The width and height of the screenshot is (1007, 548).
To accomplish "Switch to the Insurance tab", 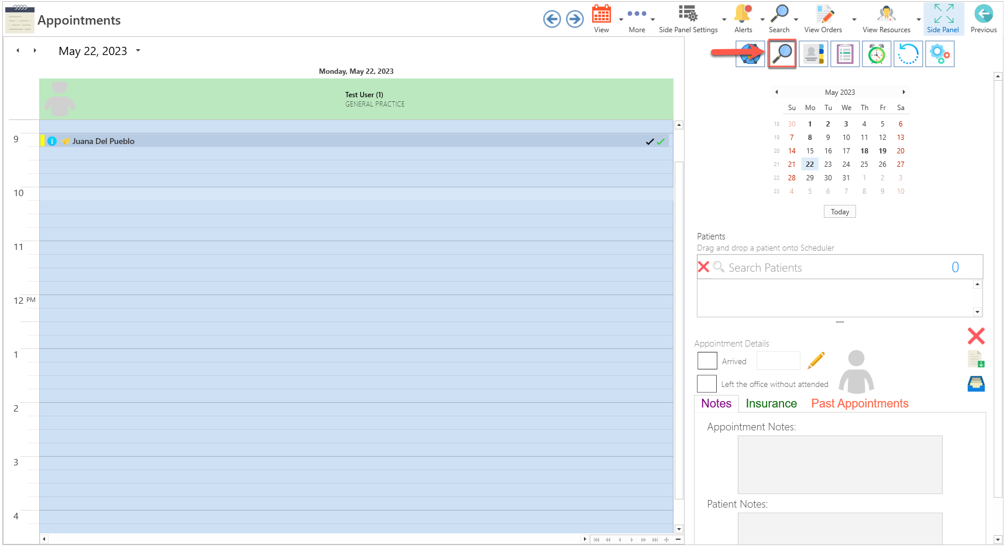I will (x=771, y=403).
